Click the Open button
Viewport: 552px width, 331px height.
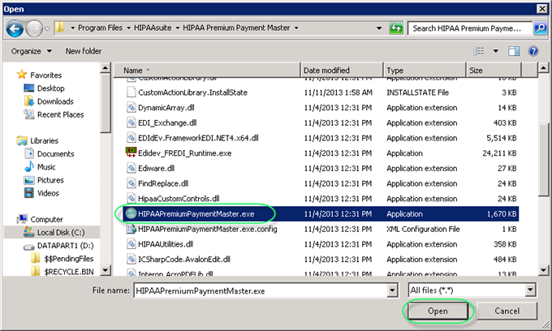tap(438, 312)
